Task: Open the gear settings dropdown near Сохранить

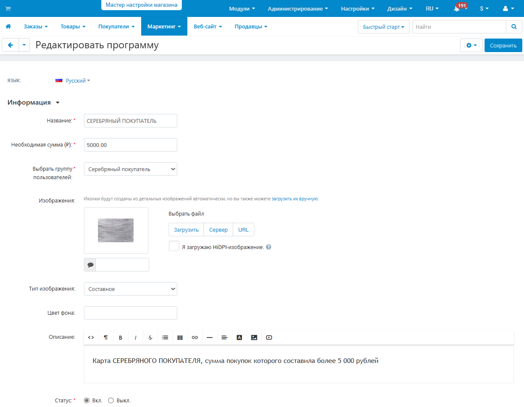Action: 471,45
